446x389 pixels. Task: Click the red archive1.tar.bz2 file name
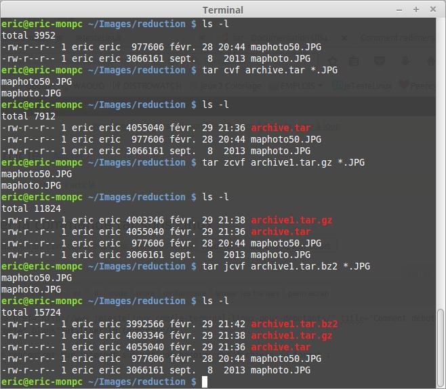click(293, 324)
